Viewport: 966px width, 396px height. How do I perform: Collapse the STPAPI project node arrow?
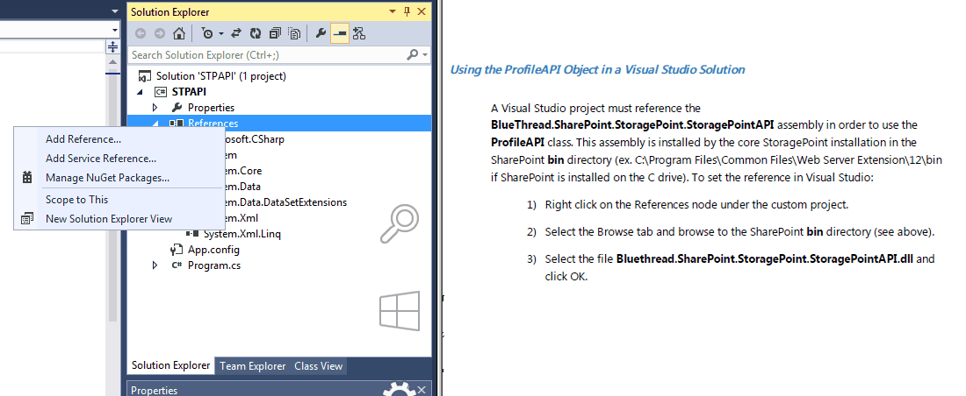(x=140, y=92)
